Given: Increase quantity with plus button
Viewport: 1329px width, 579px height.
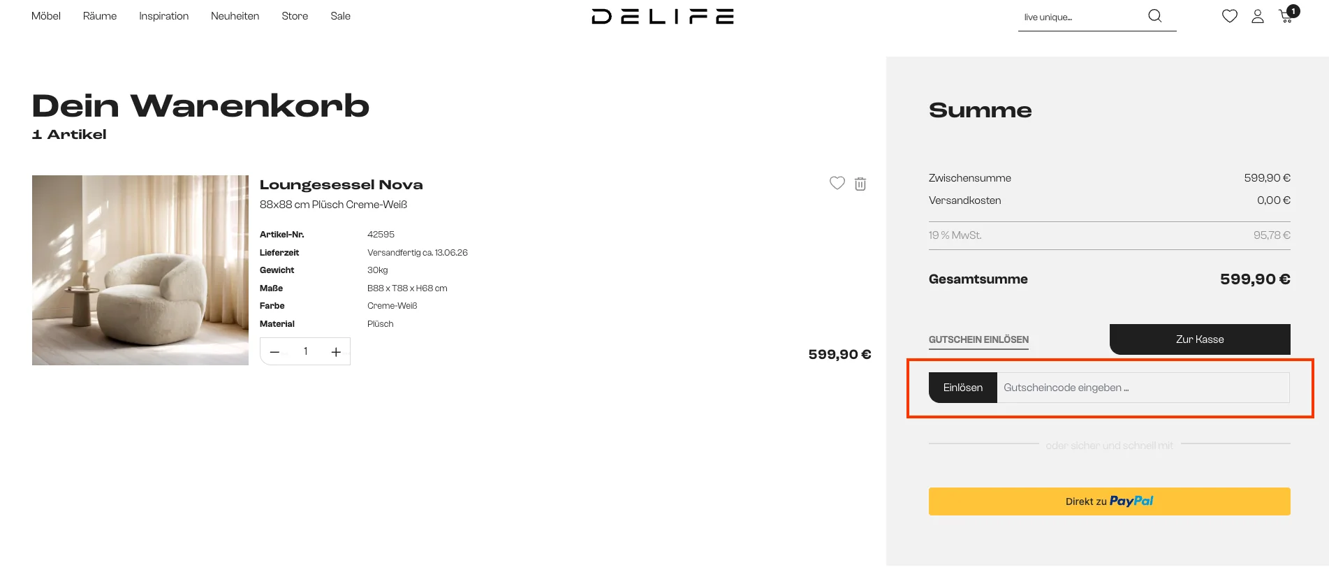Looking at the screenshot, I should 336,352.
